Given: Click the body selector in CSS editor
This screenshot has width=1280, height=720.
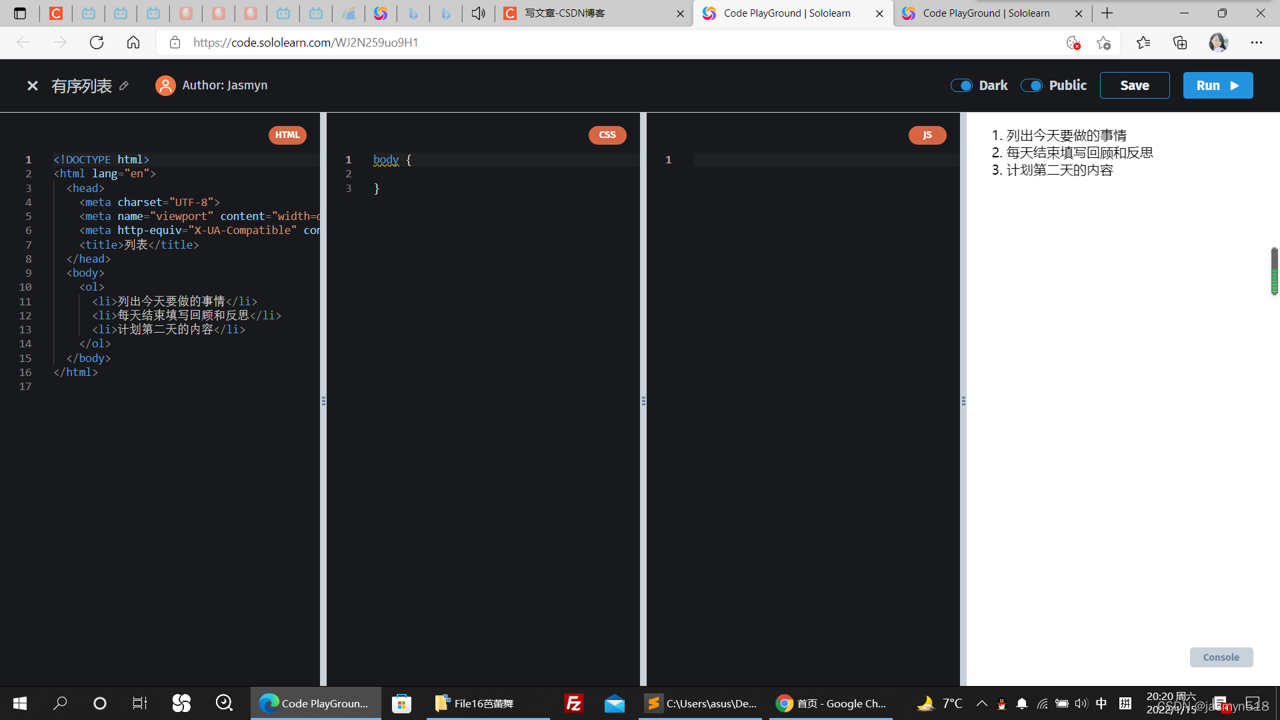Looking at the screenshot, I should point(386,160).
